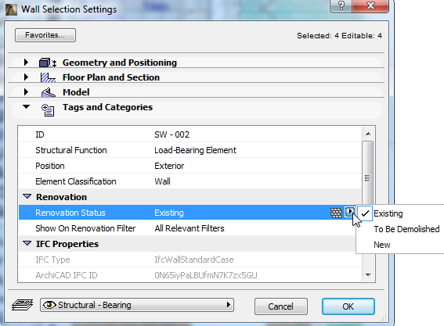
Task: Expand the Floor Plan and Section panel
Action: pos(26,77)
